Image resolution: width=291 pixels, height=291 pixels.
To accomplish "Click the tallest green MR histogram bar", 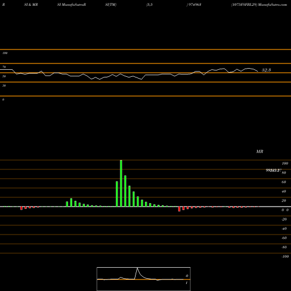I will pyautogui.click(x=121, y=183).
